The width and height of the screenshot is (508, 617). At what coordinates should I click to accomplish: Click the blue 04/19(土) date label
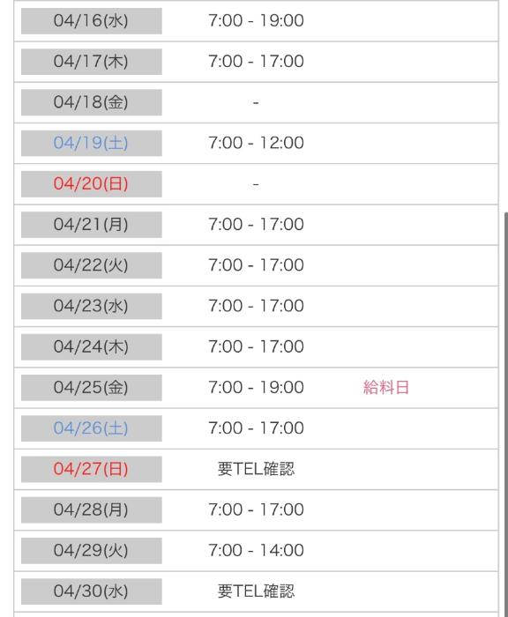tap(91, 143)
